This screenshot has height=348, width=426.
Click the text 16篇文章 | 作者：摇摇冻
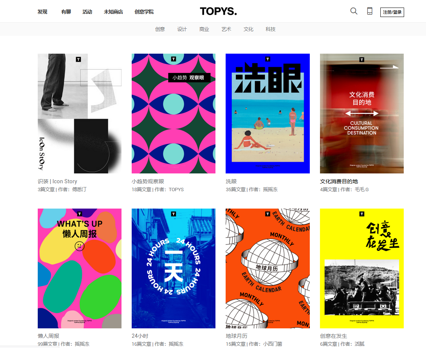coord(157,344)
